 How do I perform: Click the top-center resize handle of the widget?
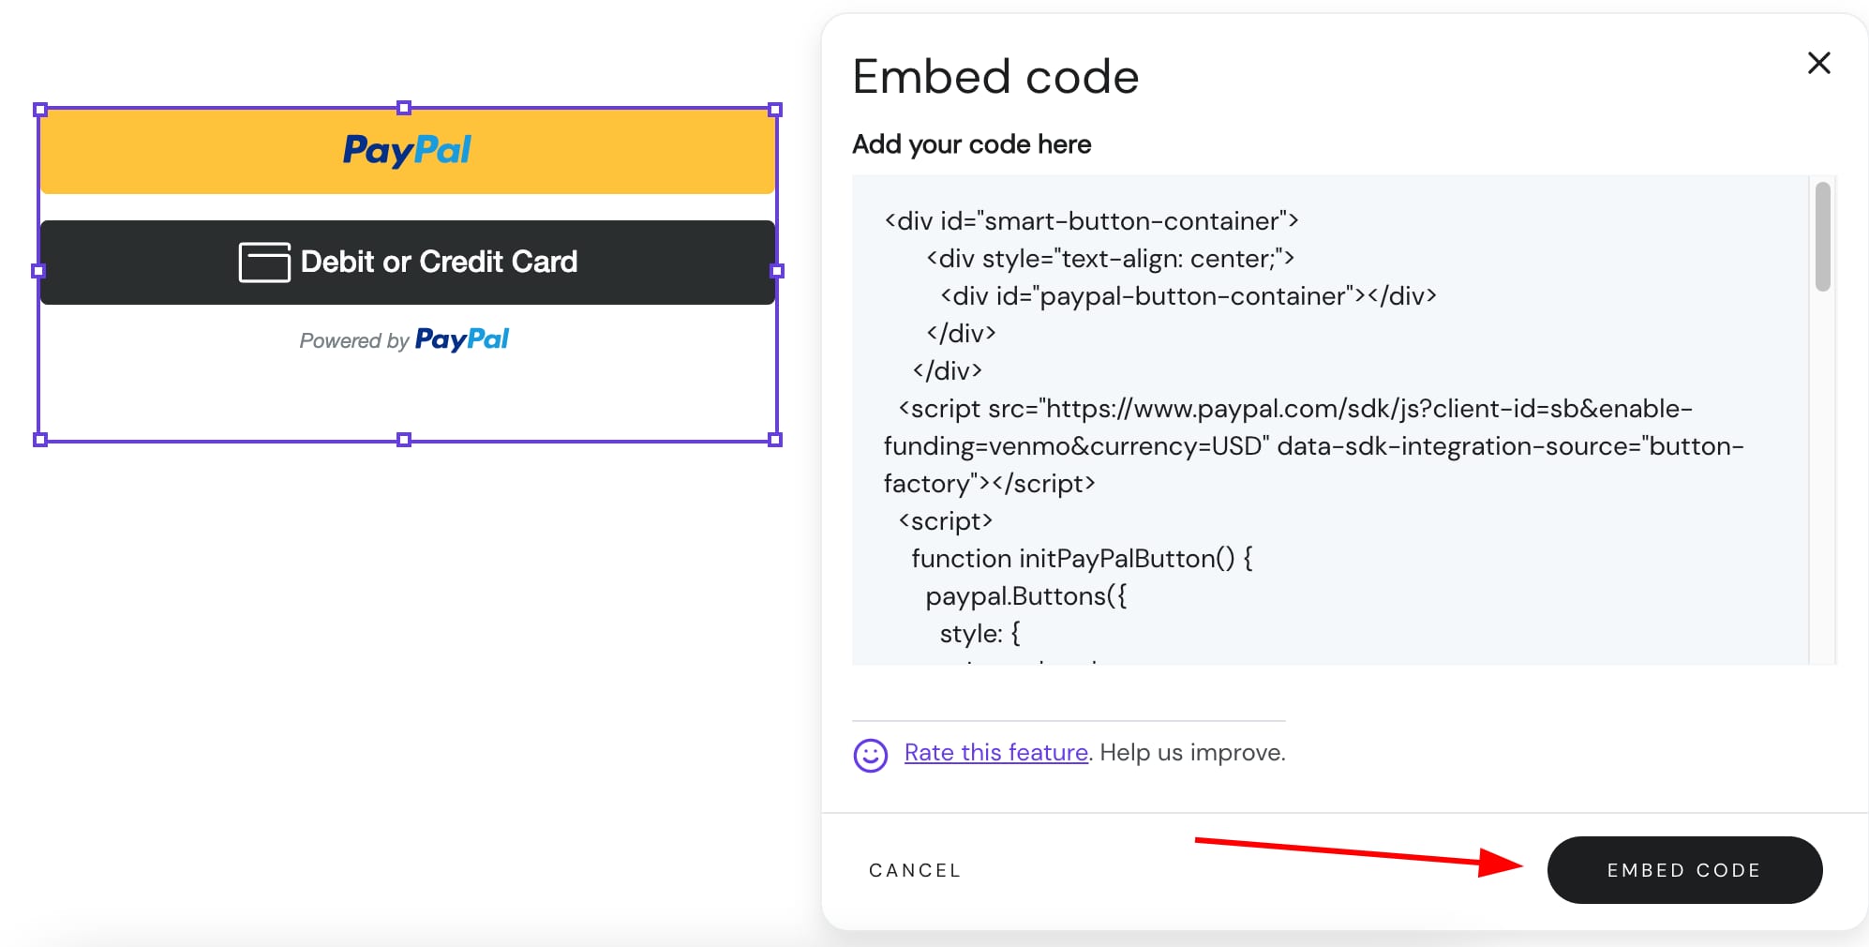click(x=404, y=110)
